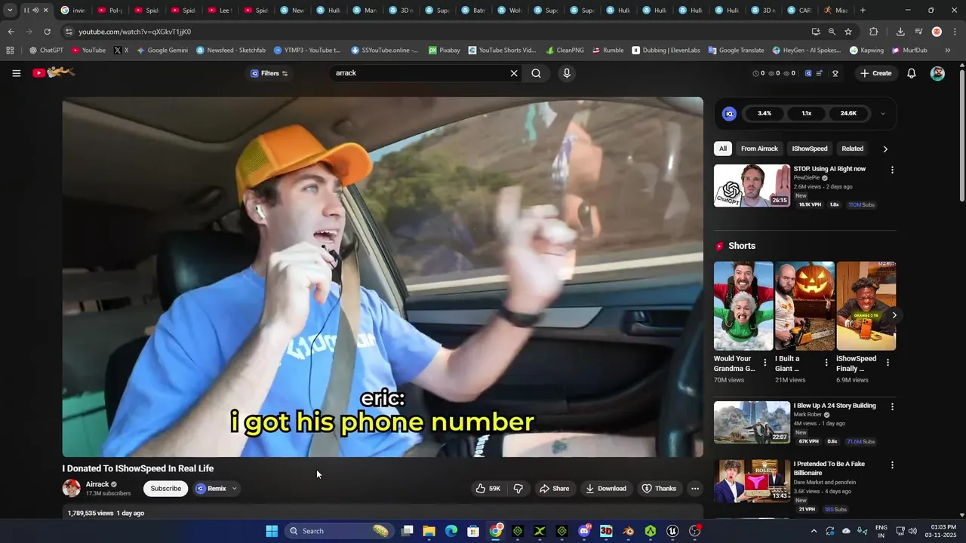
Task: Like the video (59K thumbs up)
Action: click(488, 489)
